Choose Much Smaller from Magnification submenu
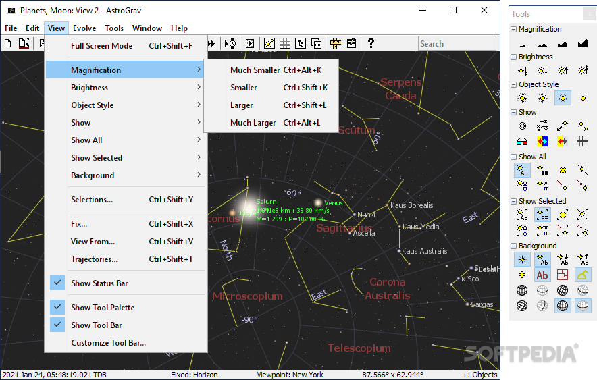 click(271, 70)
